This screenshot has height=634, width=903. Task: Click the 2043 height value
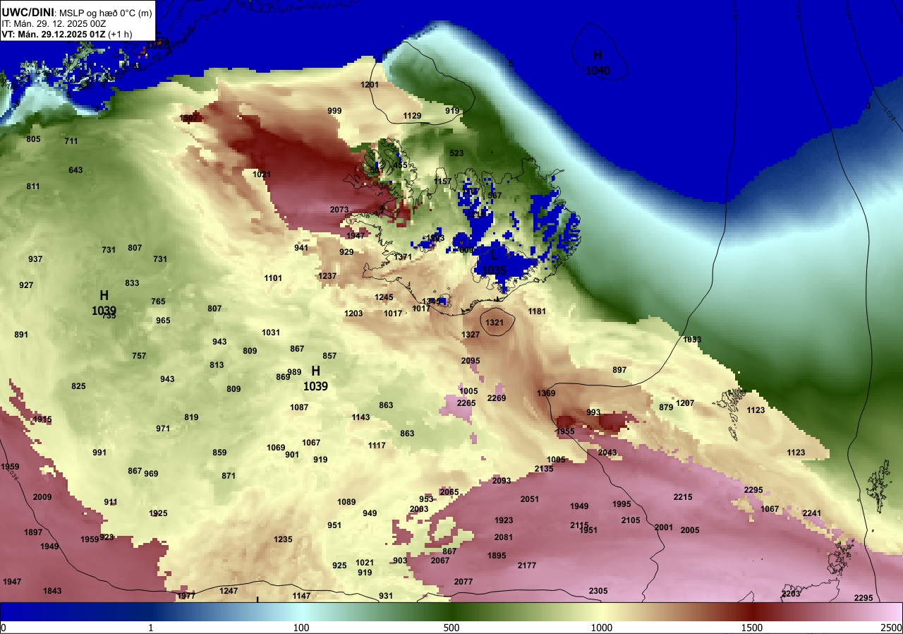tap(607, 453)
